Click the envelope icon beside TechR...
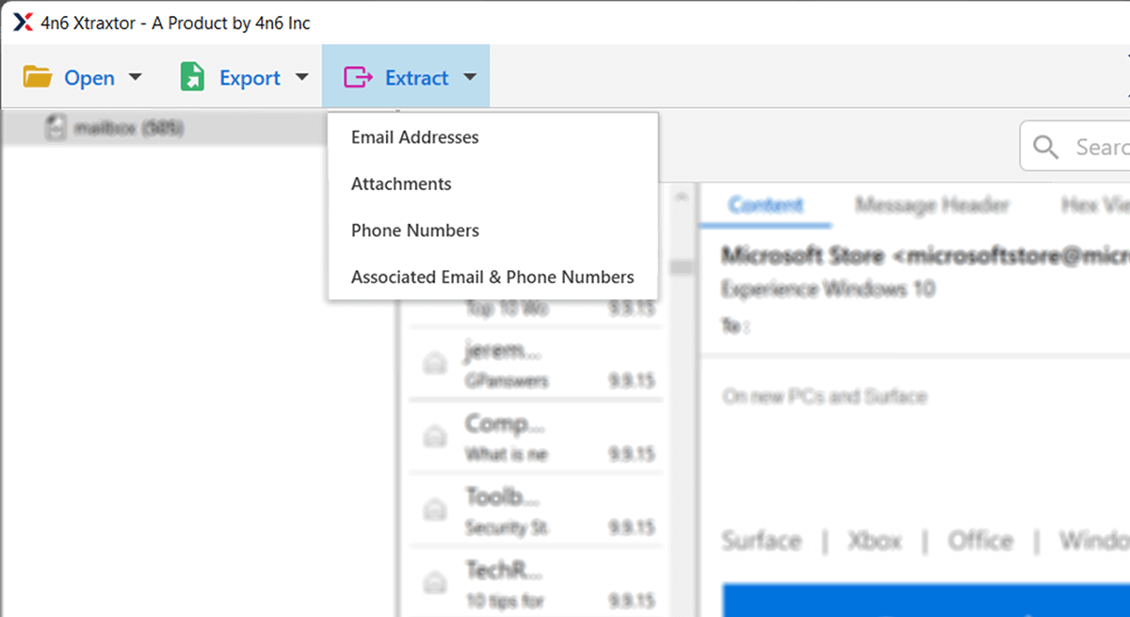The image size is (1130, 617). (434, 584)
